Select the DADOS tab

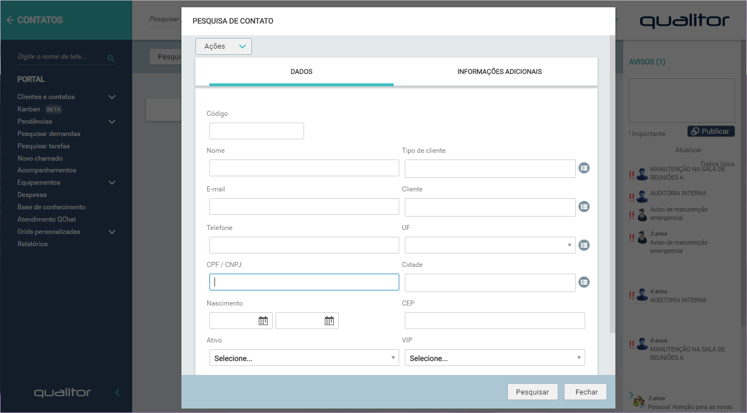pyautogui.click(x=301, y=72)
